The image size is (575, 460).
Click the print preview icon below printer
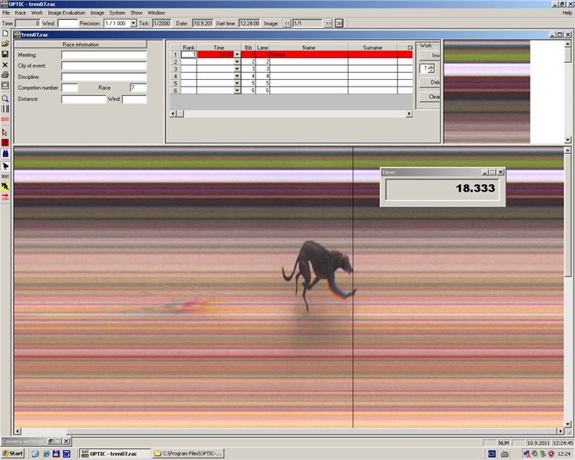pyautogui.click(x=5, y=86)
